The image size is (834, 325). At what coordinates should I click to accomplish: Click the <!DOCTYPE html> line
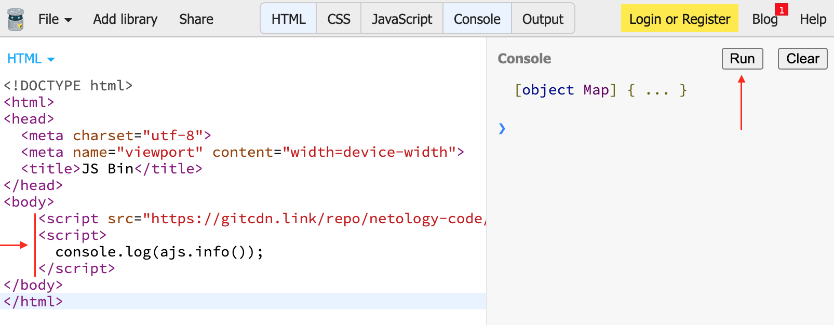(68, 86)
